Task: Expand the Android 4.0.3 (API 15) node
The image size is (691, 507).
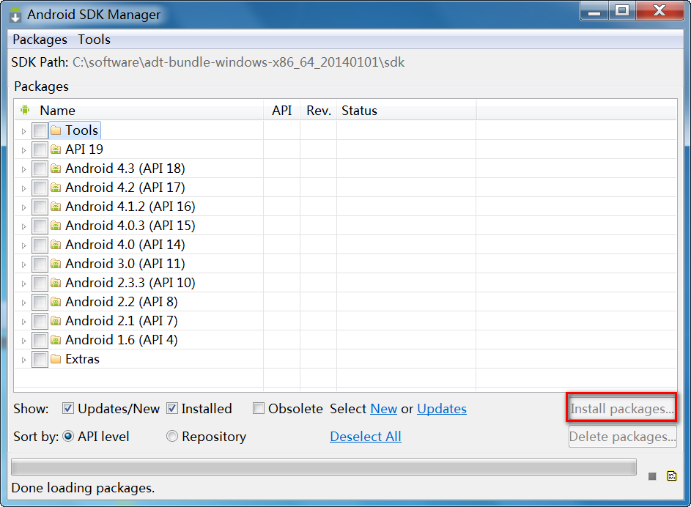Action: pos(23,226)
